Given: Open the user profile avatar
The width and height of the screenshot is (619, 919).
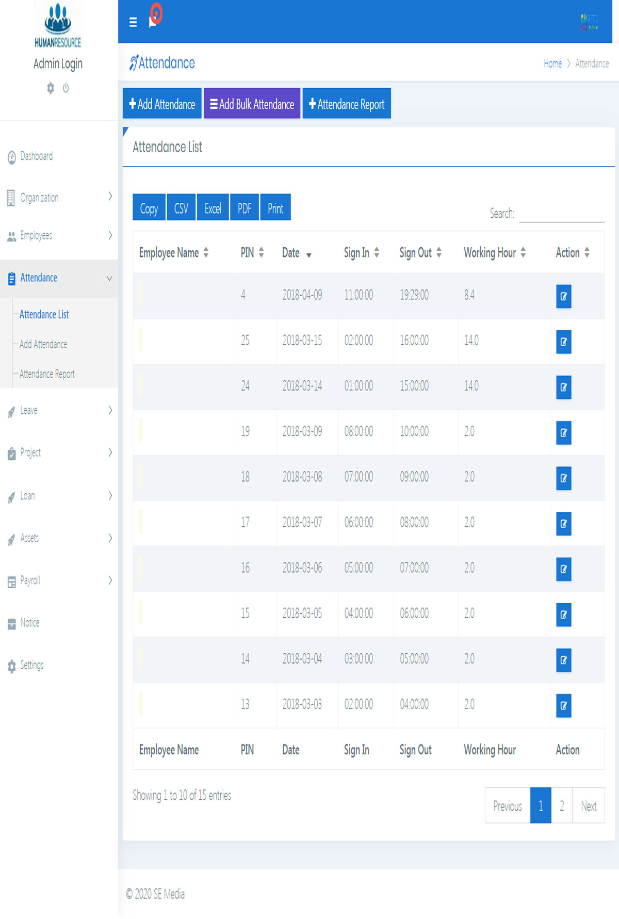Looking at the screenshot, I should [x=589, y=22].
